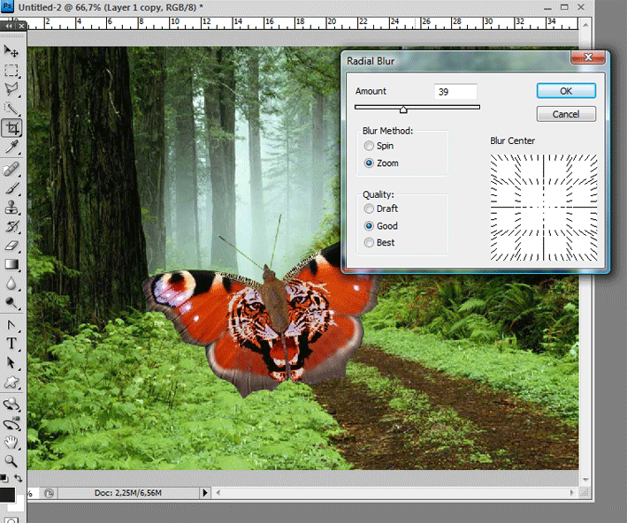Click the Amount slider track
The width and height of the screenshot is (627, 523).
[417, 107]
